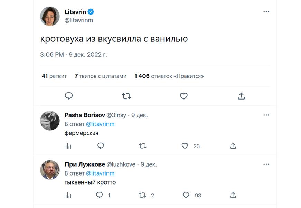Viewport: 301px width, 208px height.
Task: Open more options on Pasha Borisov's reply
Action: 266,115
